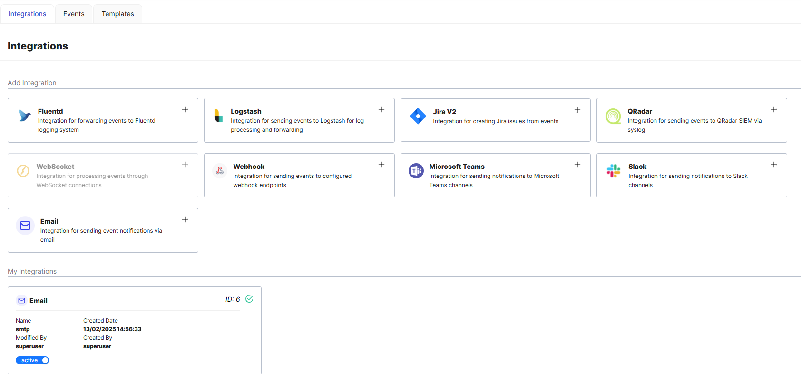Add QRadar integration via plus icon
Viewport: 801px width, 384px height.
tap(774, 109)
